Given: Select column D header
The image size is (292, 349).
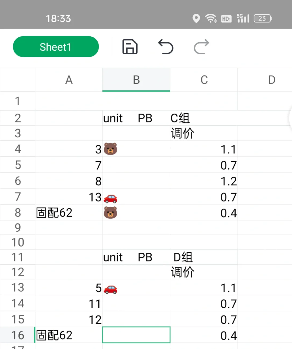Looking at the screenshot, I should coord(265,80).
